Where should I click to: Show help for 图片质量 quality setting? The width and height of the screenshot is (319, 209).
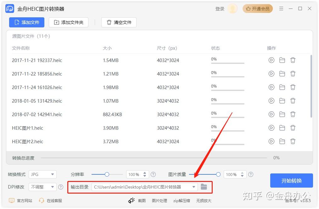(251, 174)
